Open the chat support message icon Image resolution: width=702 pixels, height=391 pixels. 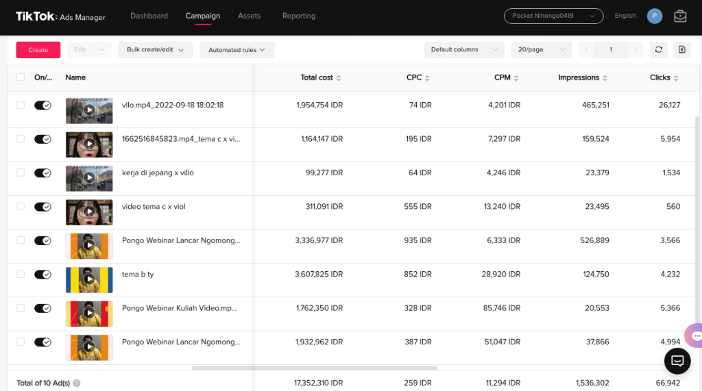click(677, 360)
